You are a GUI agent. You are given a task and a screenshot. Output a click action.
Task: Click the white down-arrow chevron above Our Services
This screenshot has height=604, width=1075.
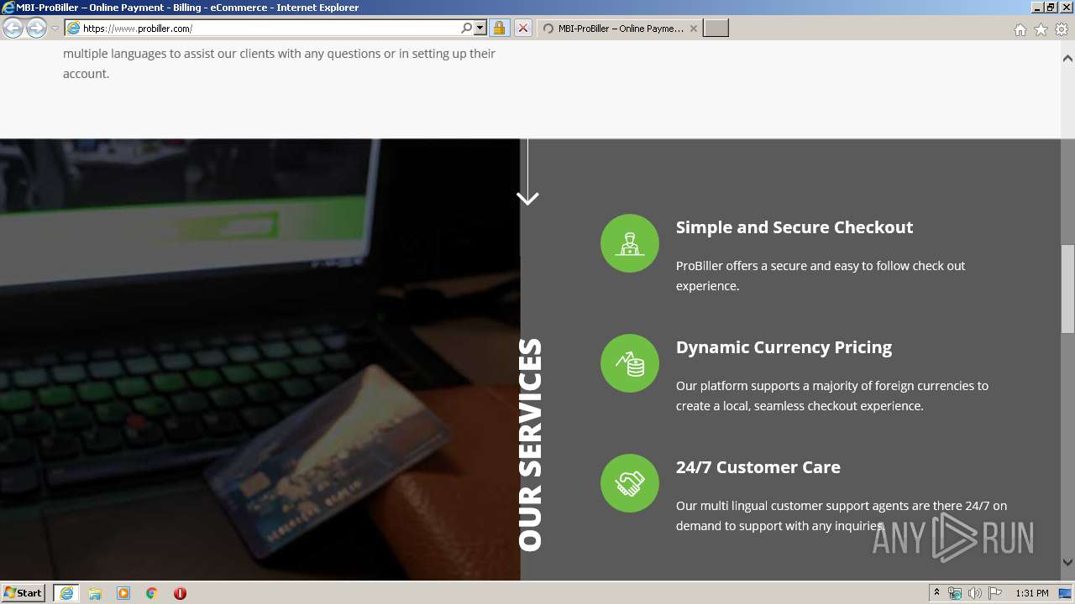[527, 198]
